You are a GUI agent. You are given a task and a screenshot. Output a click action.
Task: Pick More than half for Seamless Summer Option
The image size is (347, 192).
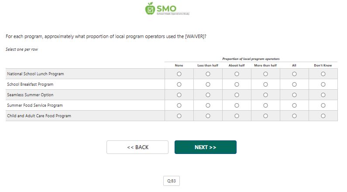(265, 95)
